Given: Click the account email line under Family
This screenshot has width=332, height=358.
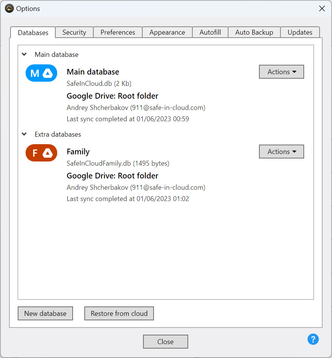Looking at the screenshot, I should click(136, 187).
